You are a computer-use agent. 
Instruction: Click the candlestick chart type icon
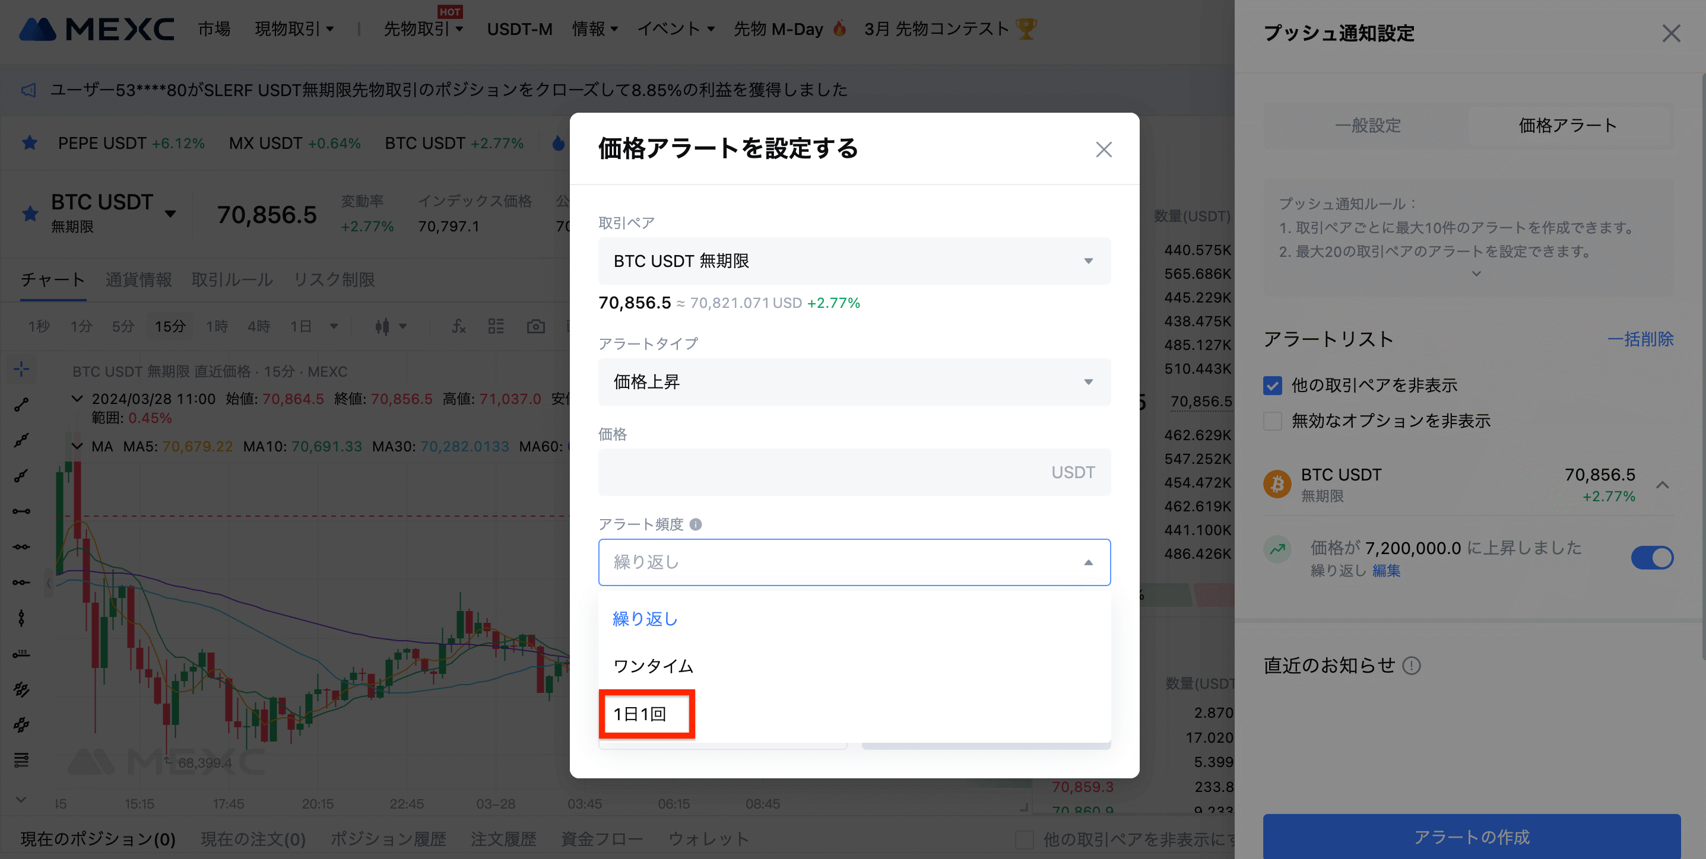coord(382,326)
